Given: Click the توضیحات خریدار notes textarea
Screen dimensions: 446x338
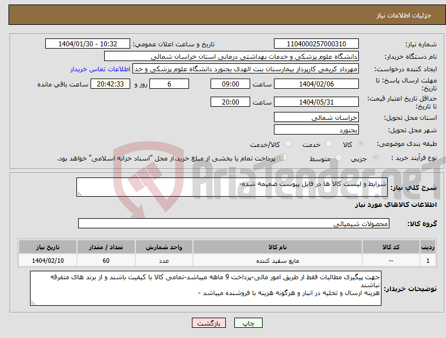Looking at the screenshot, I should tap(205, 288).
